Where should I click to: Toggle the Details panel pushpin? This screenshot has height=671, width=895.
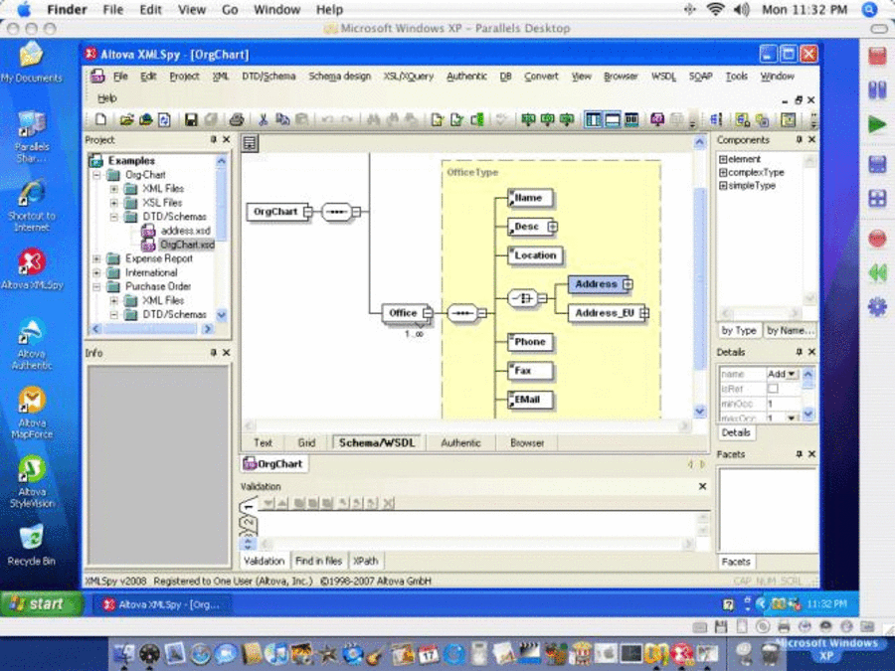[800, 352]
